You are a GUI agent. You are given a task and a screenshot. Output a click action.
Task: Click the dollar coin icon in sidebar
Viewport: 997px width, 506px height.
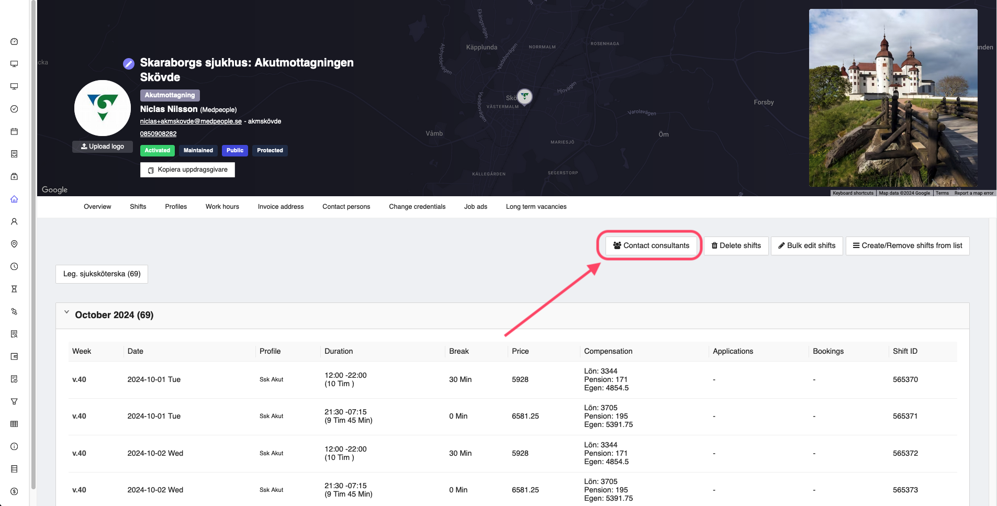(x=14, y=491)
